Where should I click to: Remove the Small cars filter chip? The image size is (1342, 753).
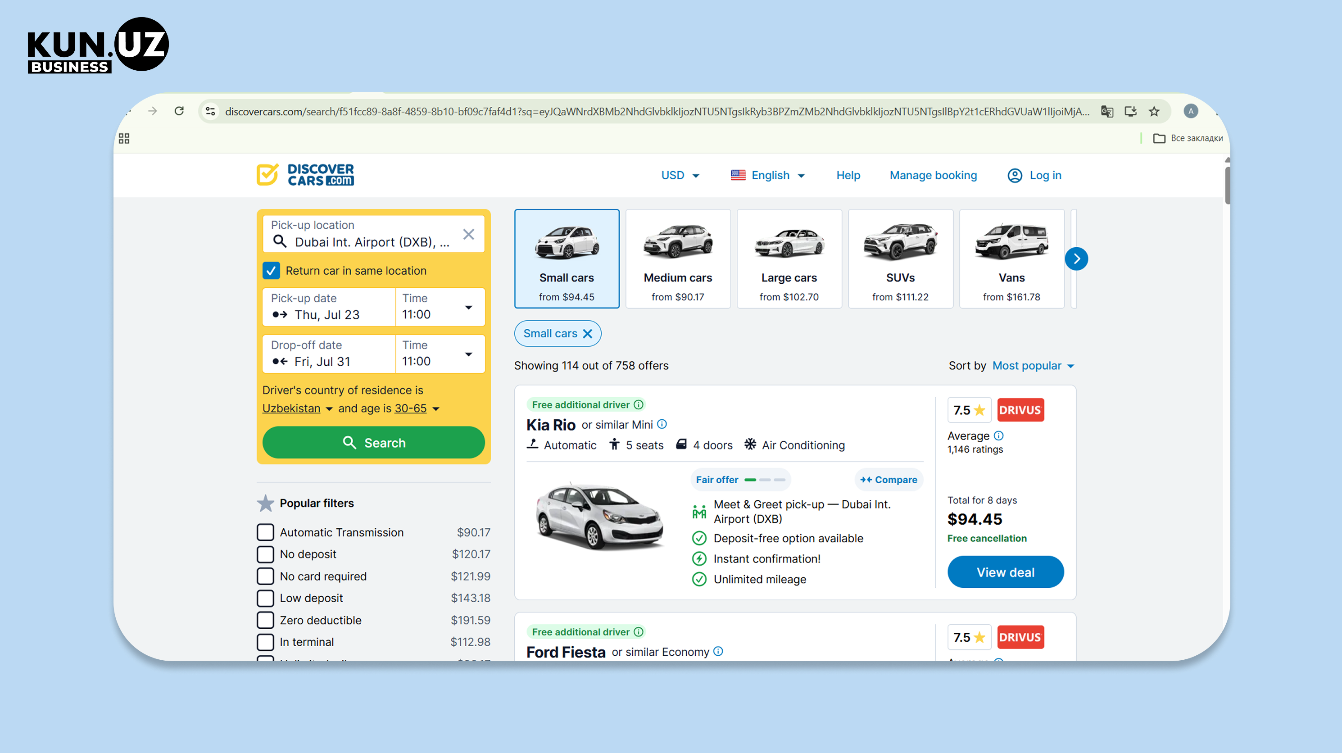tap(588, 334)
